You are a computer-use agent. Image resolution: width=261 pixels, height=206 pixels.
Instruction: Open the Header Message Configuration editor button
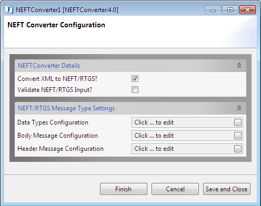point(238,149)
